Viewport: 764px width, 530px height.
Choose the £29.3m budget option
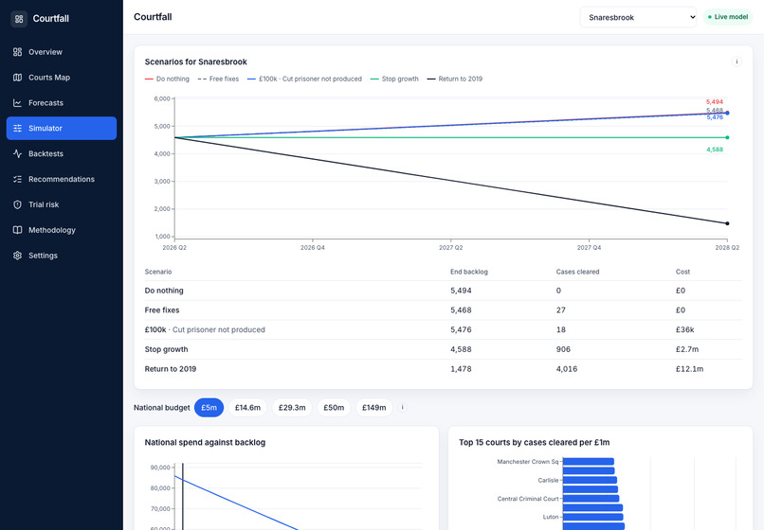point(292,407)
